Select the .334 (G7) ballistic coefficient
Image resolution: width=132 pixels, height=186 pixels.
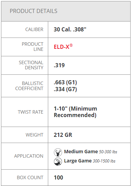pos(65,89)
